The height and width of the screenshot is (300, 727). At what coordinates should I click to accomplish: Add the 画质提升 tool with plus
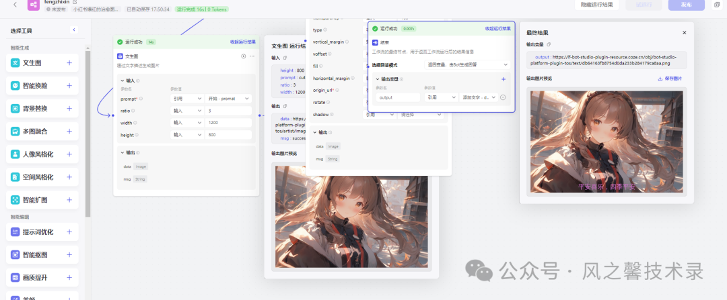point(69,278)
